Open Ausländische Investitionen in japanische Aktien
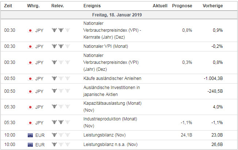This screenshot has height=150, width=238. (x=112, y=91)
